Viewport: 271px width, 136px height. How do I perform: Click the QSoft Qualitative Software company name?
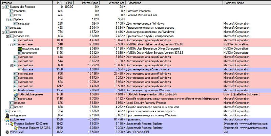tap(242, 94)
